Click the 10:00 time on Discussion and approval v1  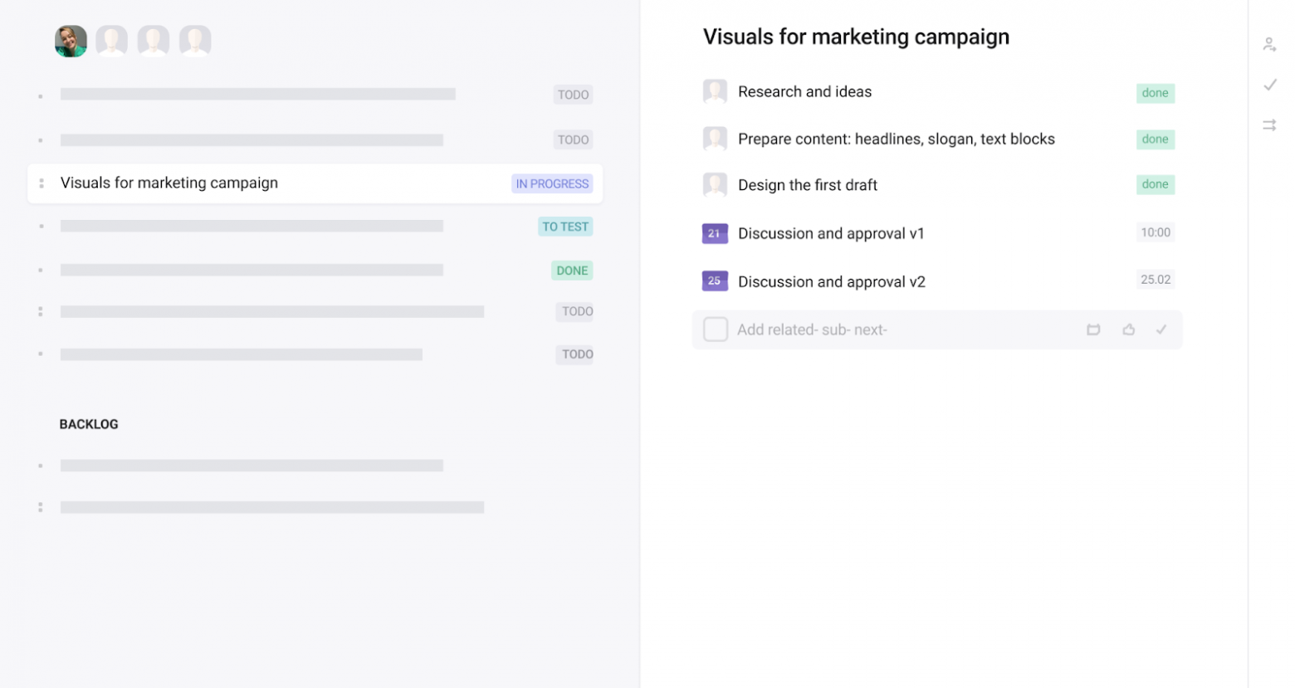(x=1155, y=233)
